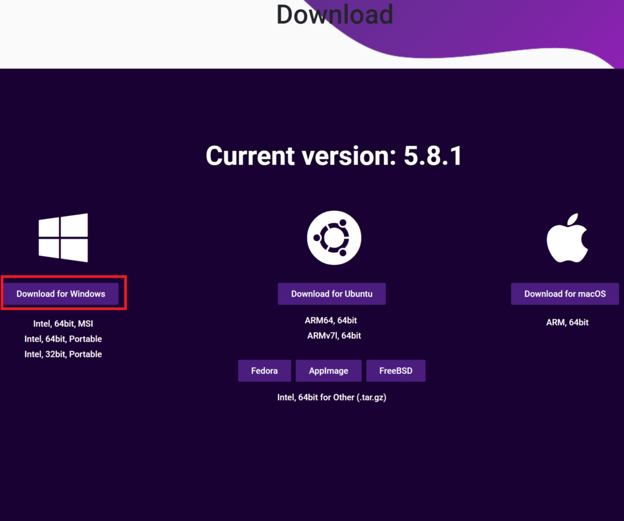Viewport: 624px width, 521px height.
Task: Click the Current version: 5.8.1 heading
Action: point(333,156)
